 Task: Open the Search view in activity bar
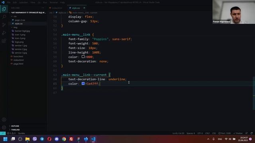click(4, 17)
